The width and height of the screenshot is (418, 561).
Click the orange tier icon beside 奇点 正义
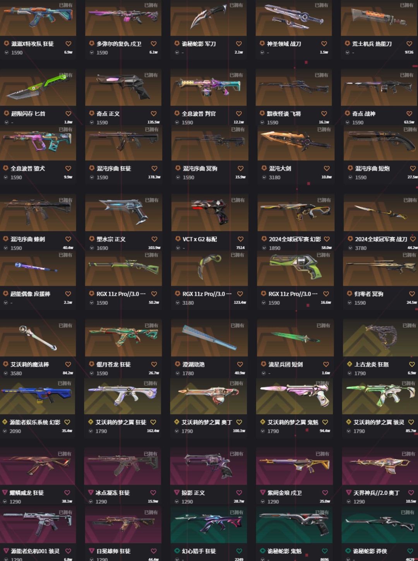92,114
